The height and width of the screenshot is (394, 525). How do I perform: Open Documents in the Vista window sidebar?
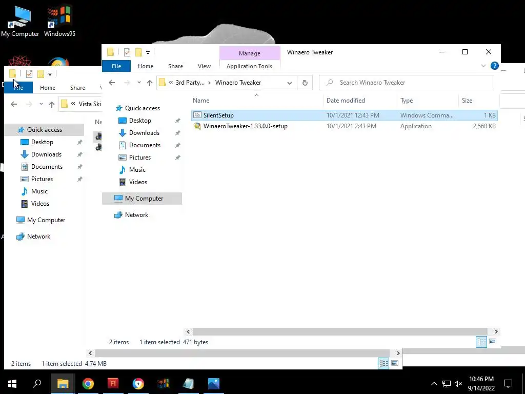tap(47, 167)
